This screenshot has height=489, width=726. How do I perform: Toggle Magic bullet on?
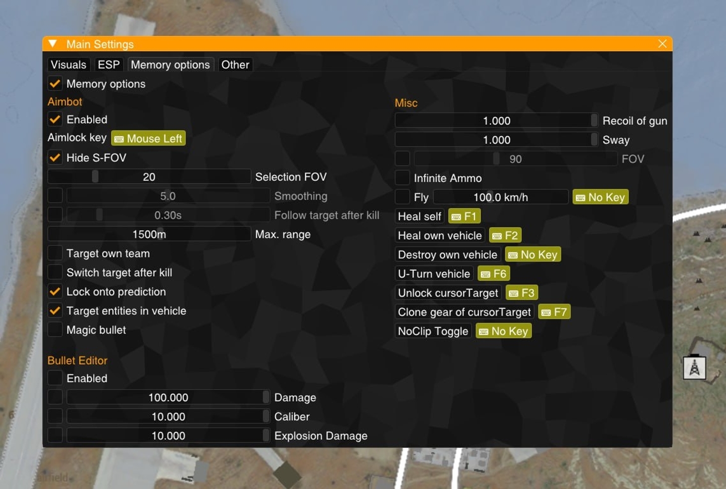(55, 329)
